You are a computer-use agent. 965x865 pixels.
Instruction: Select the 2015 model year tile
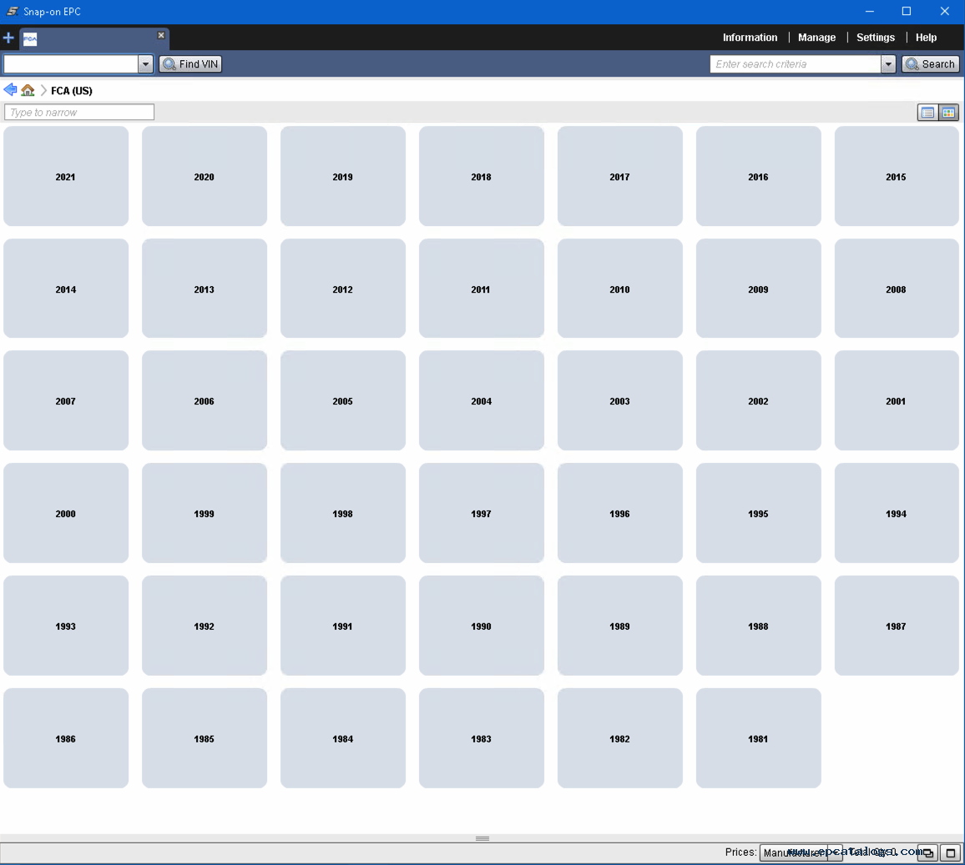click(x=896, y=176)
